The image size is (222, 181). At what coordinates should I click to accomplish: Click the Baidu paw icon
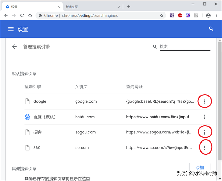(x=27, y=117)
